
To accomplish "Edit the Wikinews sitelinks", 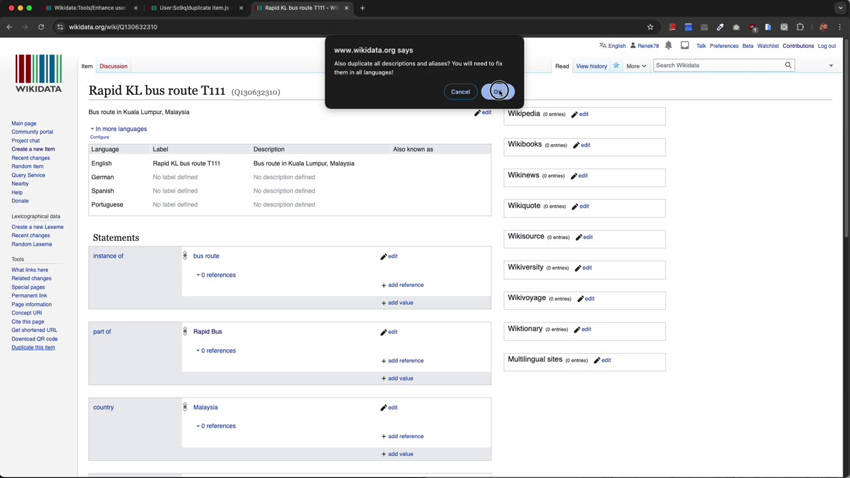I will 579,176.
